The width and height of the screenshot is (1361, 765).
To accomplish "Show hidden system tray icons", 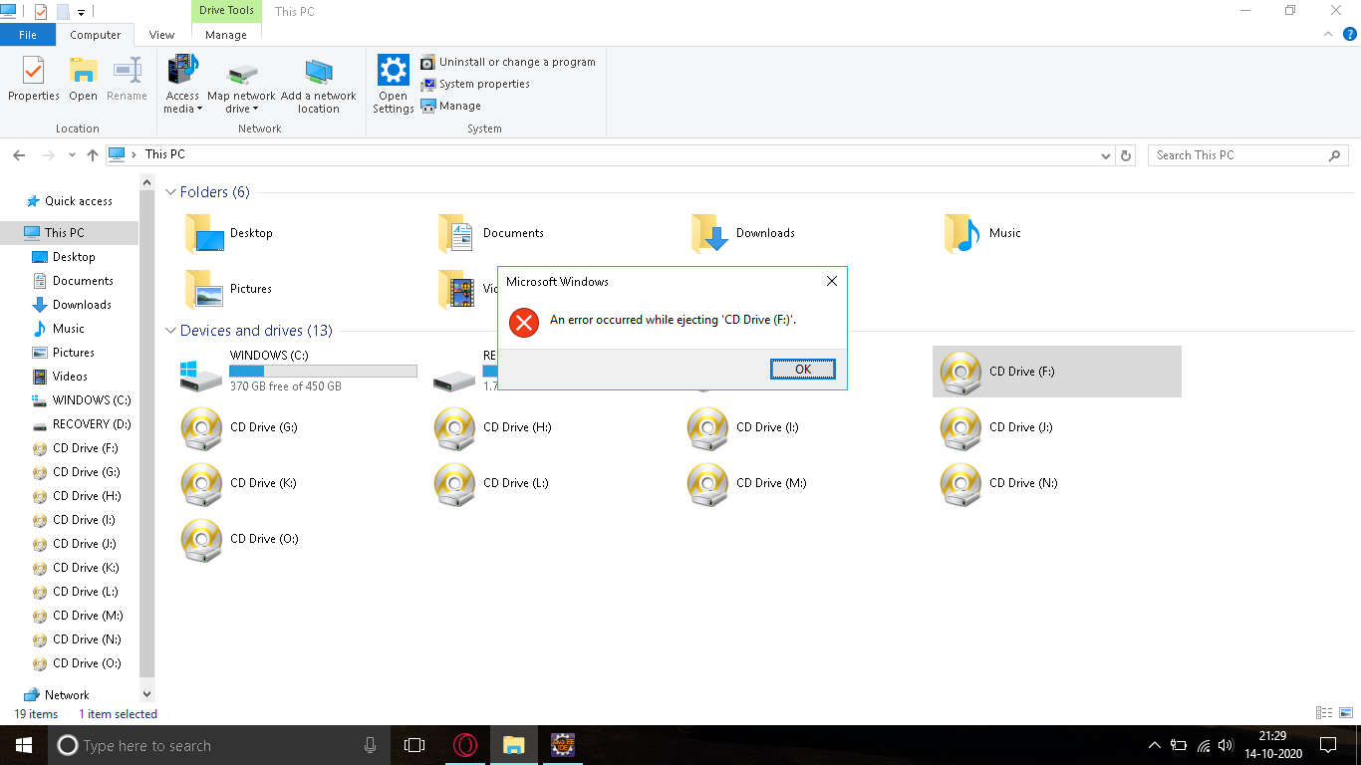I will click(x=1154, y=745).
